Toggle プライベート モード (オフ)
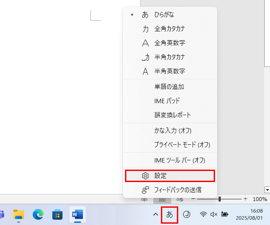This screenshot has width=270, height=225. point(182,145)
